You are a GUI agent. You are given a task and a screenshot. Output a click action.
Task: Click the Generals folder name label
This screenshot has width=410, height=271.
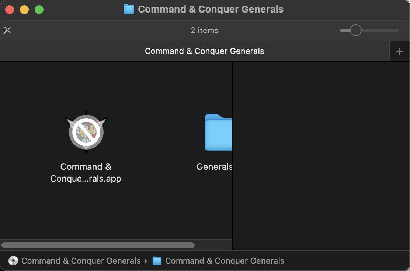click(215, 167)
